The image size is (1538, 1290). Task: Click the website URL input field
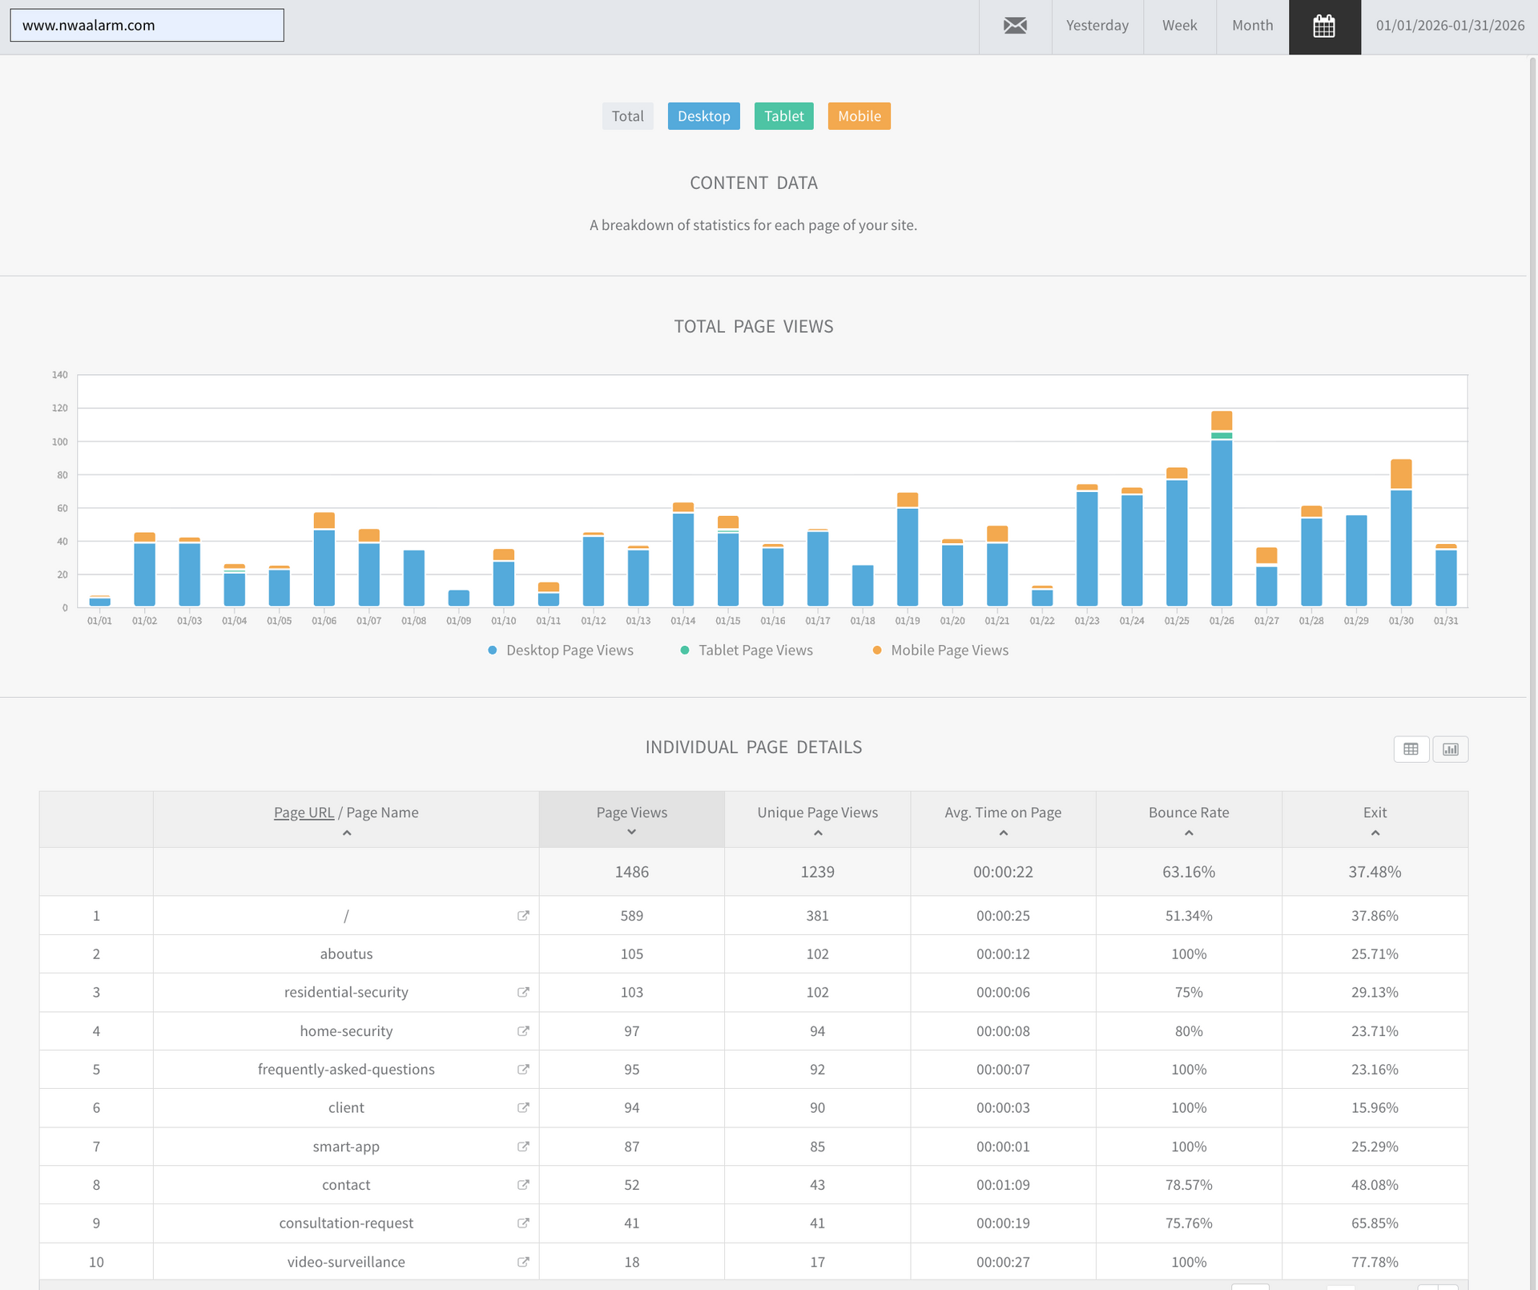coord(147,26)
